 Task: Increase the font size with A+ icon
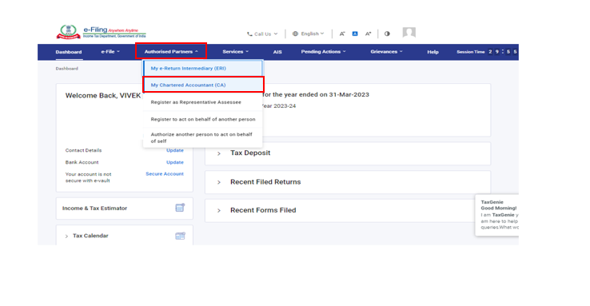368,34
